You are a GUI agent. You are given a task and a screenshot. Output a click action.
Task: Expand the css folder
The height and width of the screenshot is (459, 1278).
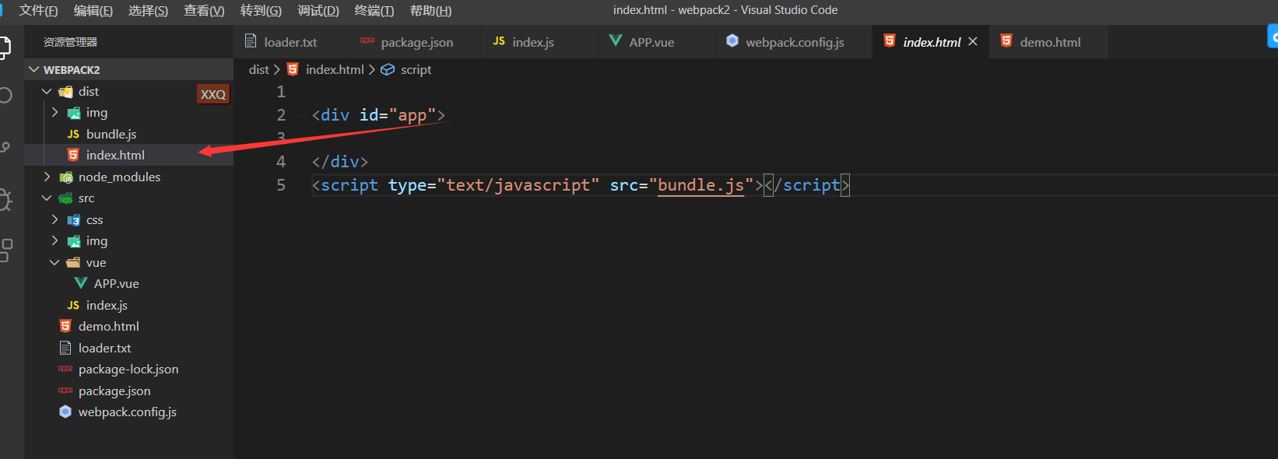pos(54,219)
